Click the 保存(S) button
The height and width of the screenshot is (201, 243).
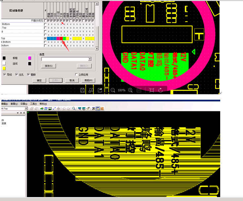49,66
